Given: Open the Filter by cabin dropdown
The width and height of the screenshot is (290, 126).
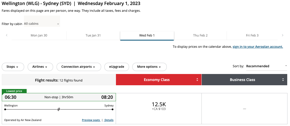Looking at the screenshot, I should (42, 24).
